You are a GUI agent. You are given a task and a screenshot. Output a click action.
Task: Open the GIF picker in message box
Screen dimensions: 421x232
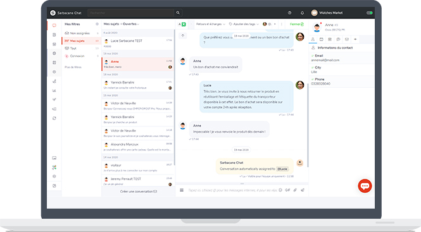tap(287, 190)
